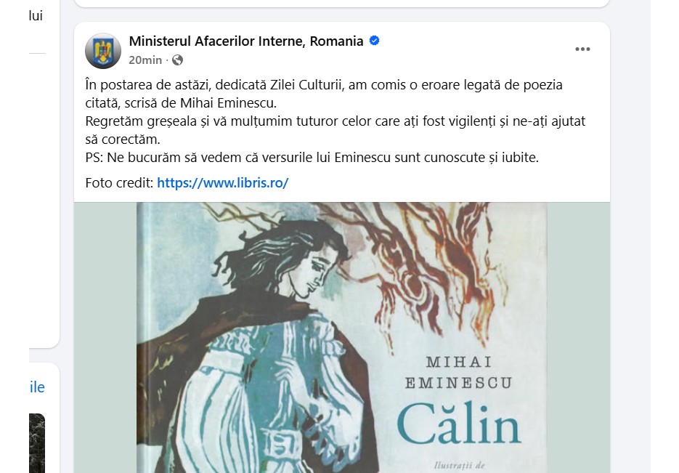
Task: Open the three-dot post options menu
Action: pyautogui.click(x=582, y=49)
